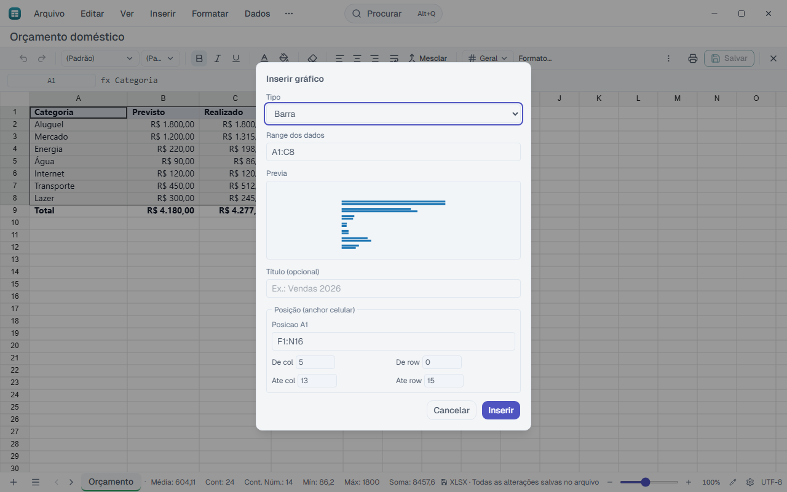Open the Inserir menu

tap(163, 14)
